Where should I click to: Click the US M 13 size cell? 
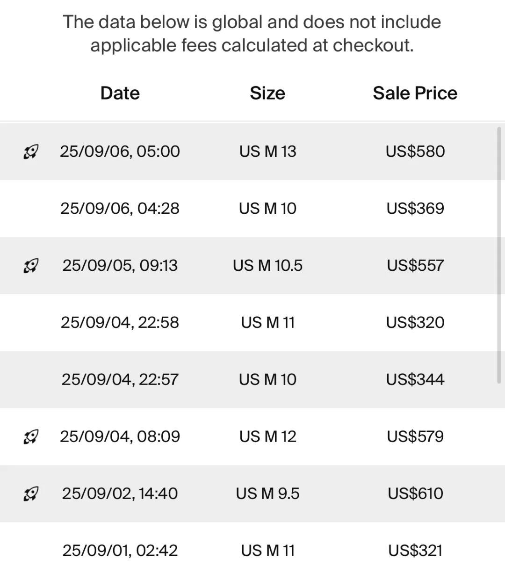point(267,152)
